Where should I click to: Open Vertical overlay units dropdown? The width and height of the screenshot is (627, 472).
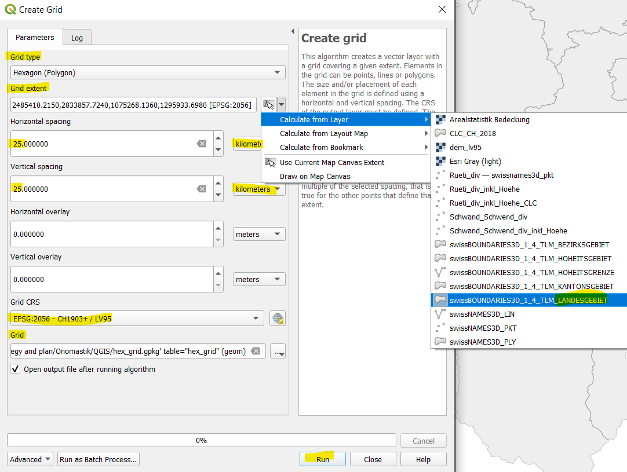pyautogui.click(x=259, y=279)
